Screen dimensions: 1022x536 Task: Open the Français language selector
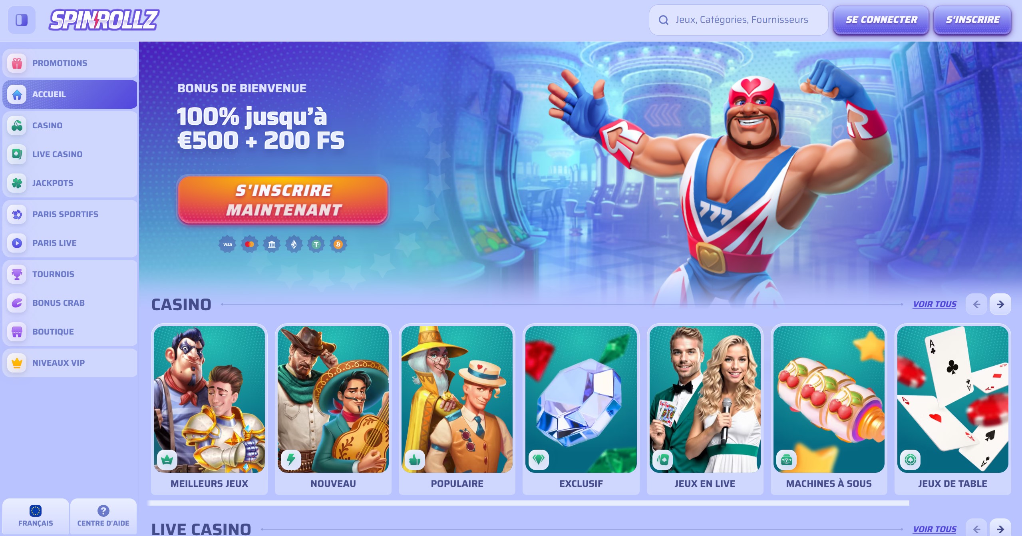(x=36, y=516)
